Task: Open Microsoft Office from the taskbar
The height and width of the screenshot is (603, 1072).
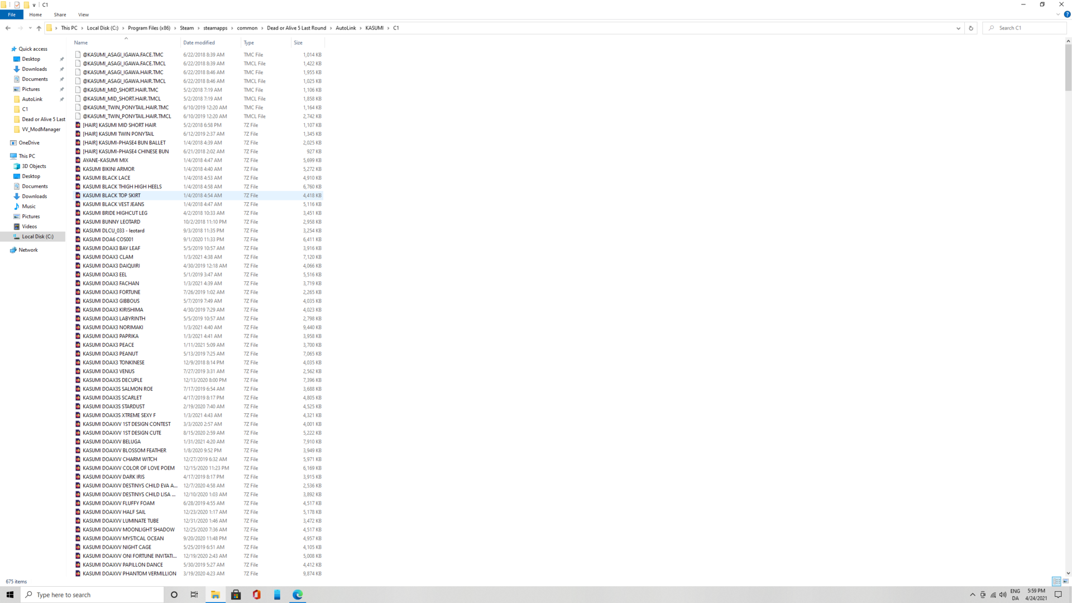Action: (256, 595)
